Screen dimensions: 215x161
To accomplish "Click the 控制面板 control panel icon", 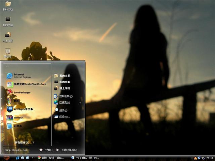I will click(x=56, y=96).
